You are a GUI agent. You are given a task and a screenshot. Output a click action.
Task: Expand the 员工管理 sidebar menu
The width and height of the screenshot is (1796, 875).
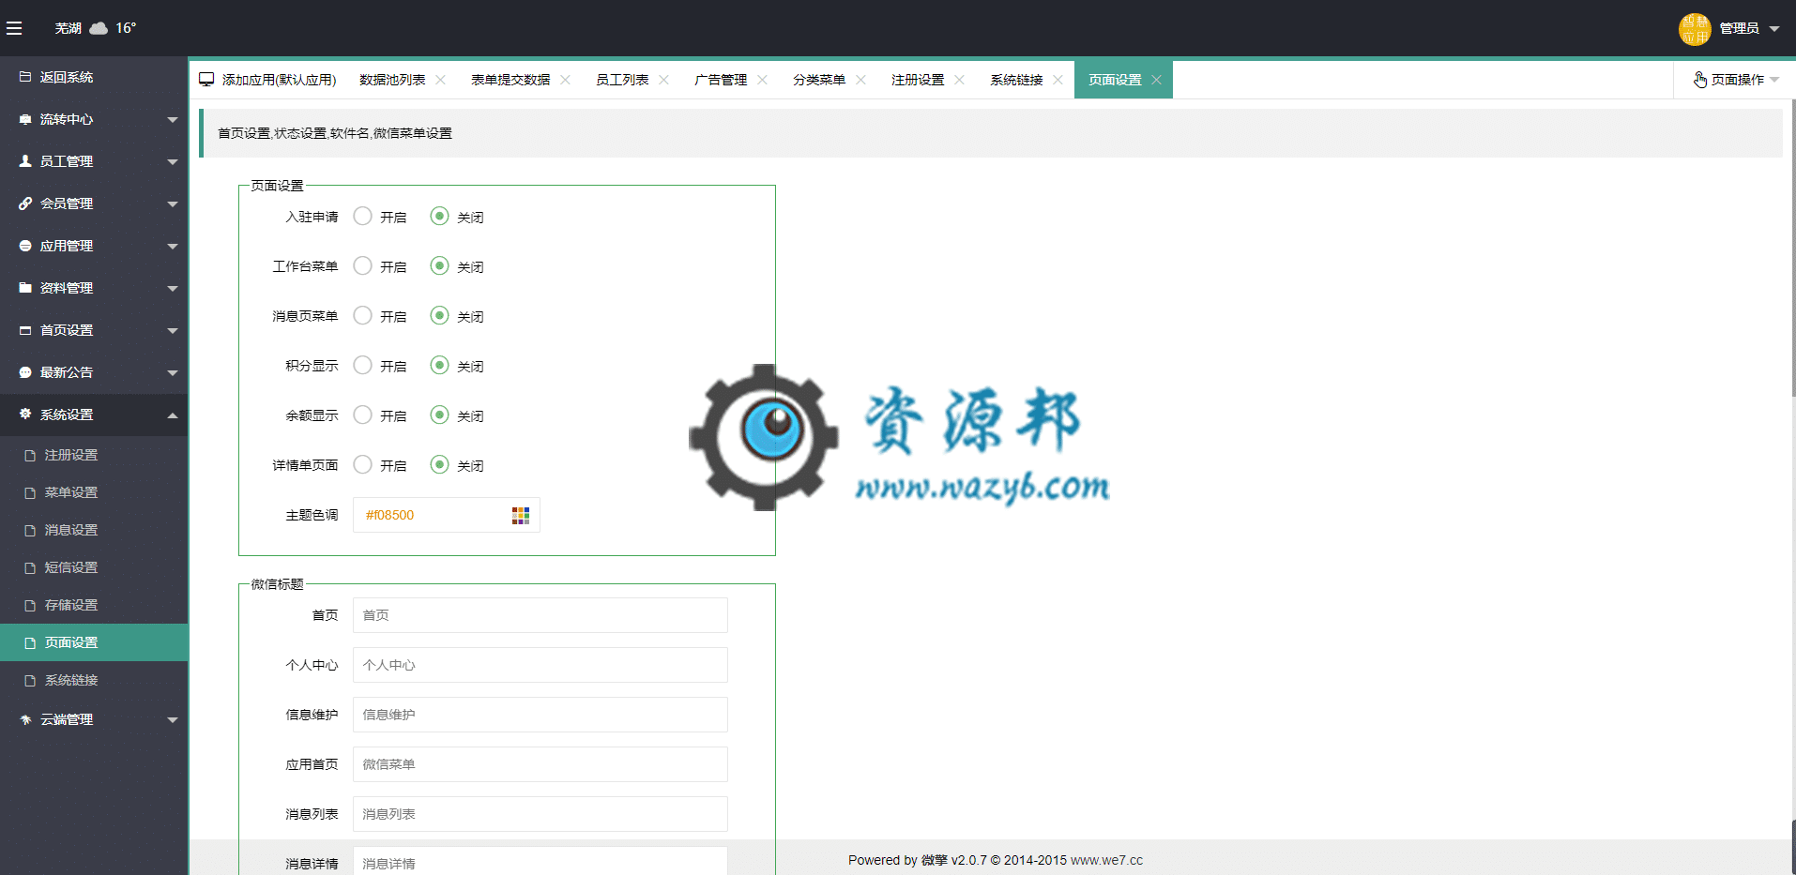click(x=173, y=162)
